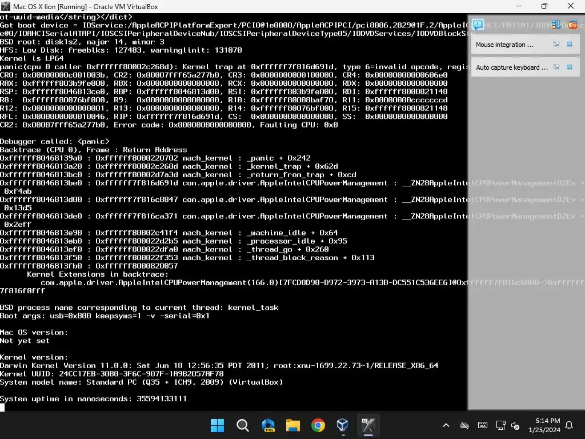Switch to VirtualBox Manager taskbar icon
Screen dimensions: 585x439
tap(343, 425)
